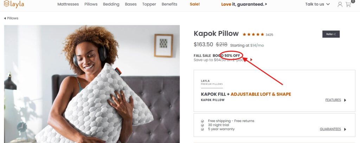Click the Refer share button
Viewport: 360px width, 143px height.
tap(331, 34)
